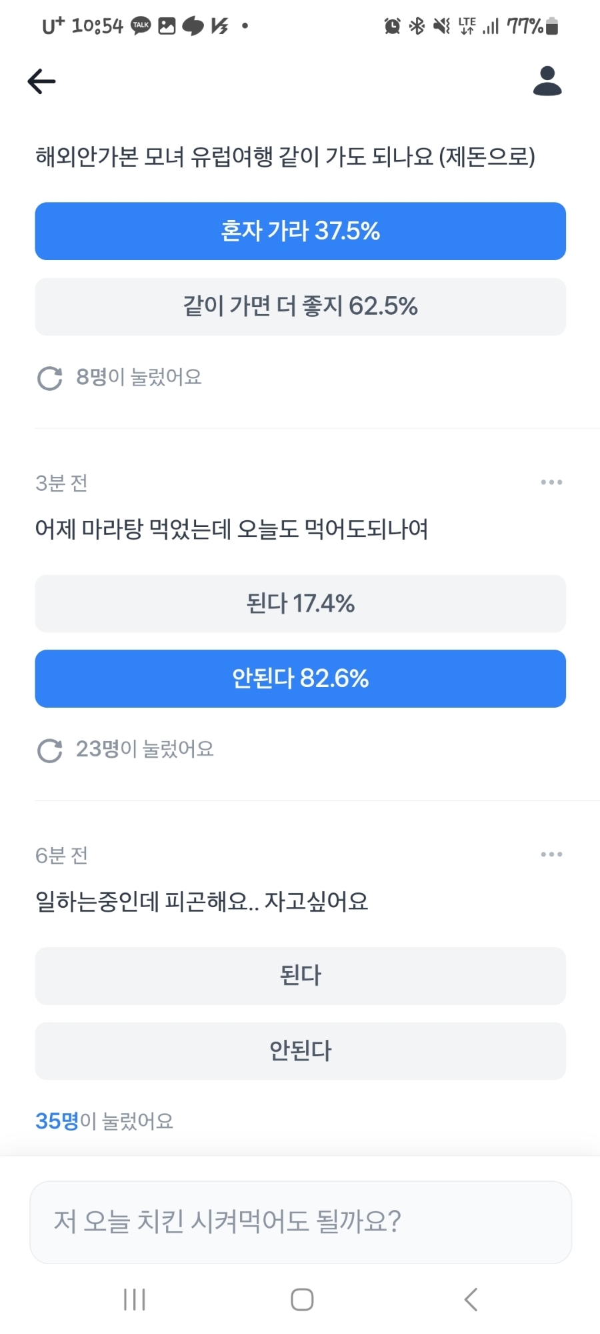Choose the 된다 17.4% poll option
The image size is (600, 1334).
coord(300,604)
